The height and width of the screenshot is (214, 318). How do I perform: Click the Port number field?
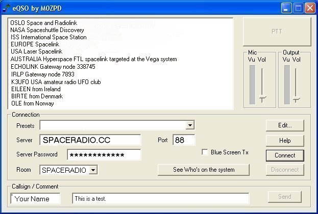(x=184, y=140)
